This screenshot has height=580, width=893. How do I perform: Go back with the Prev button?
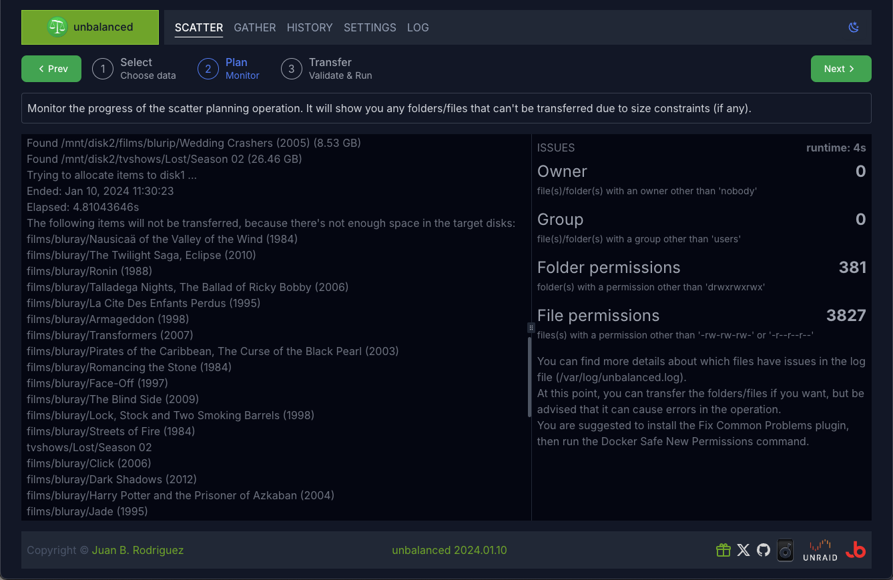[51, 69]
